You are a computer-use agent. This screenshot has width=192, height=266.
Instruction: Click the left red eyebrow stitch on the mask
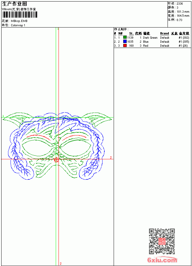point(39,137)
